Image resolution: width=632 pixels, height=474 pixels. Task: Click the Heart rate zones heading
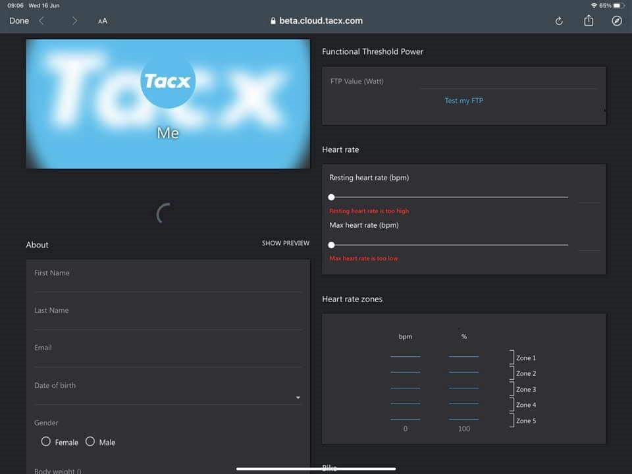point(352,299)
